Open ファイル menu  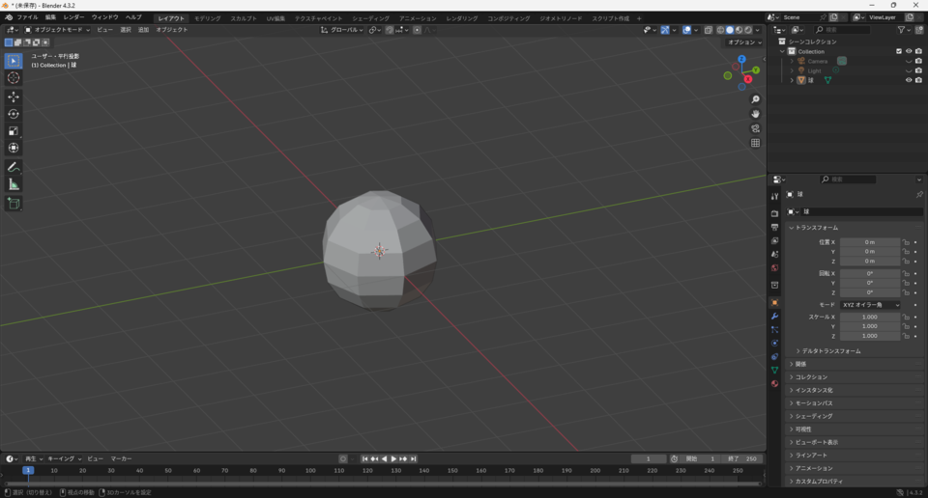pos(27,17)
